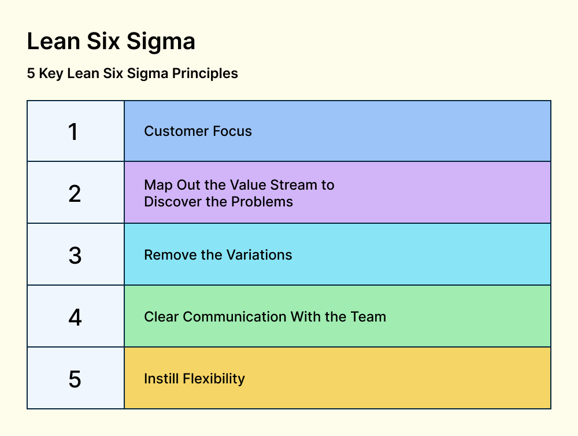Select the number 1 cell
Image resolution: width=578 pixels, height=436 pixels.
click(75, 132)
